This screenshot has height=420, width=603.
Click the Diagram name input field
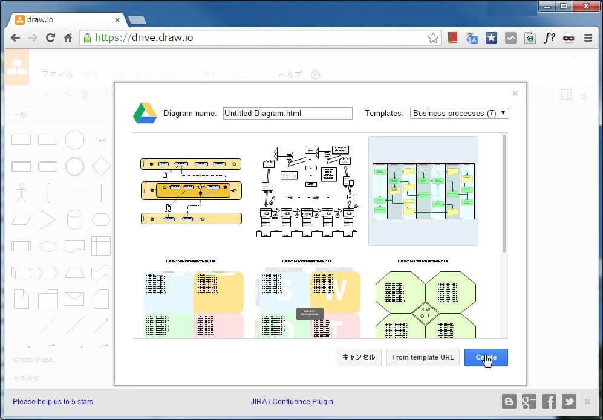(x=287, y=113)
